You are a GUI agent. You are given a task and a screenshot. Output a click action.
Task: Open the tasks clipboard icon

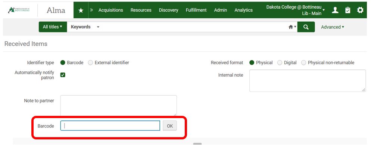tap(347, 10)
